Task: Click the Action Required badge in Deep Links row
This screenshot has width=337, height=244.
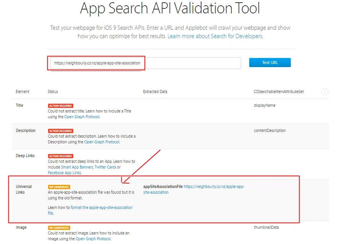Action: (60, 156)
